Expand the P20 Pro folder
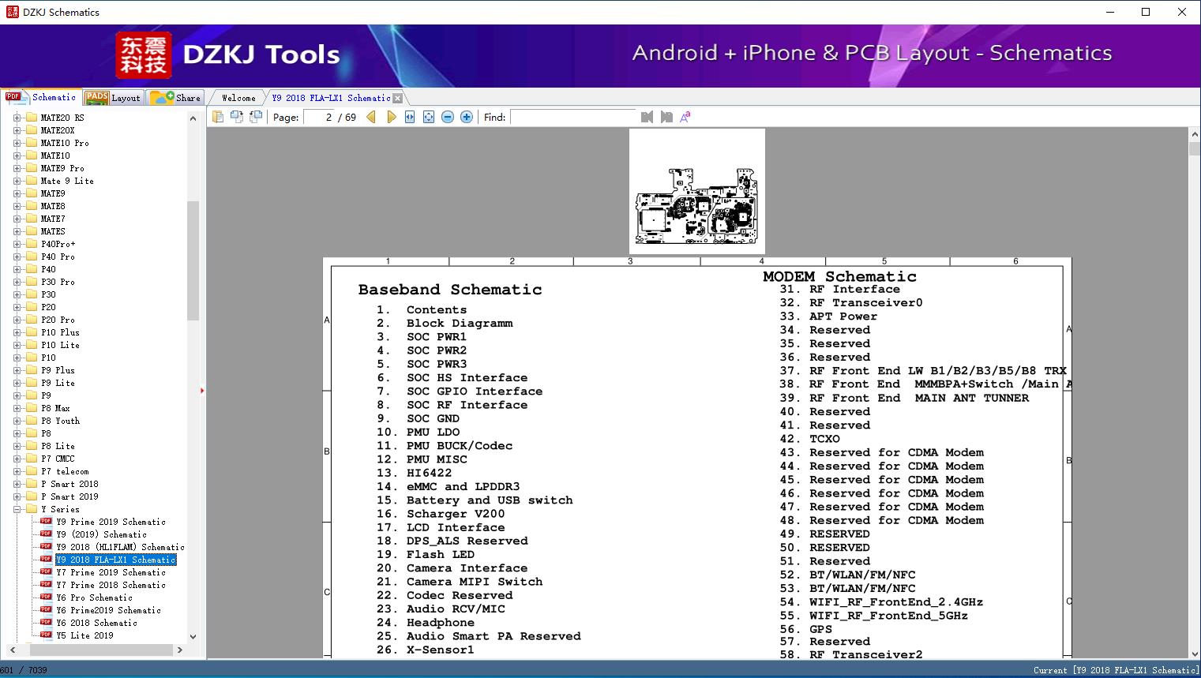1201x678 pixels. click(x=17, y=320)
